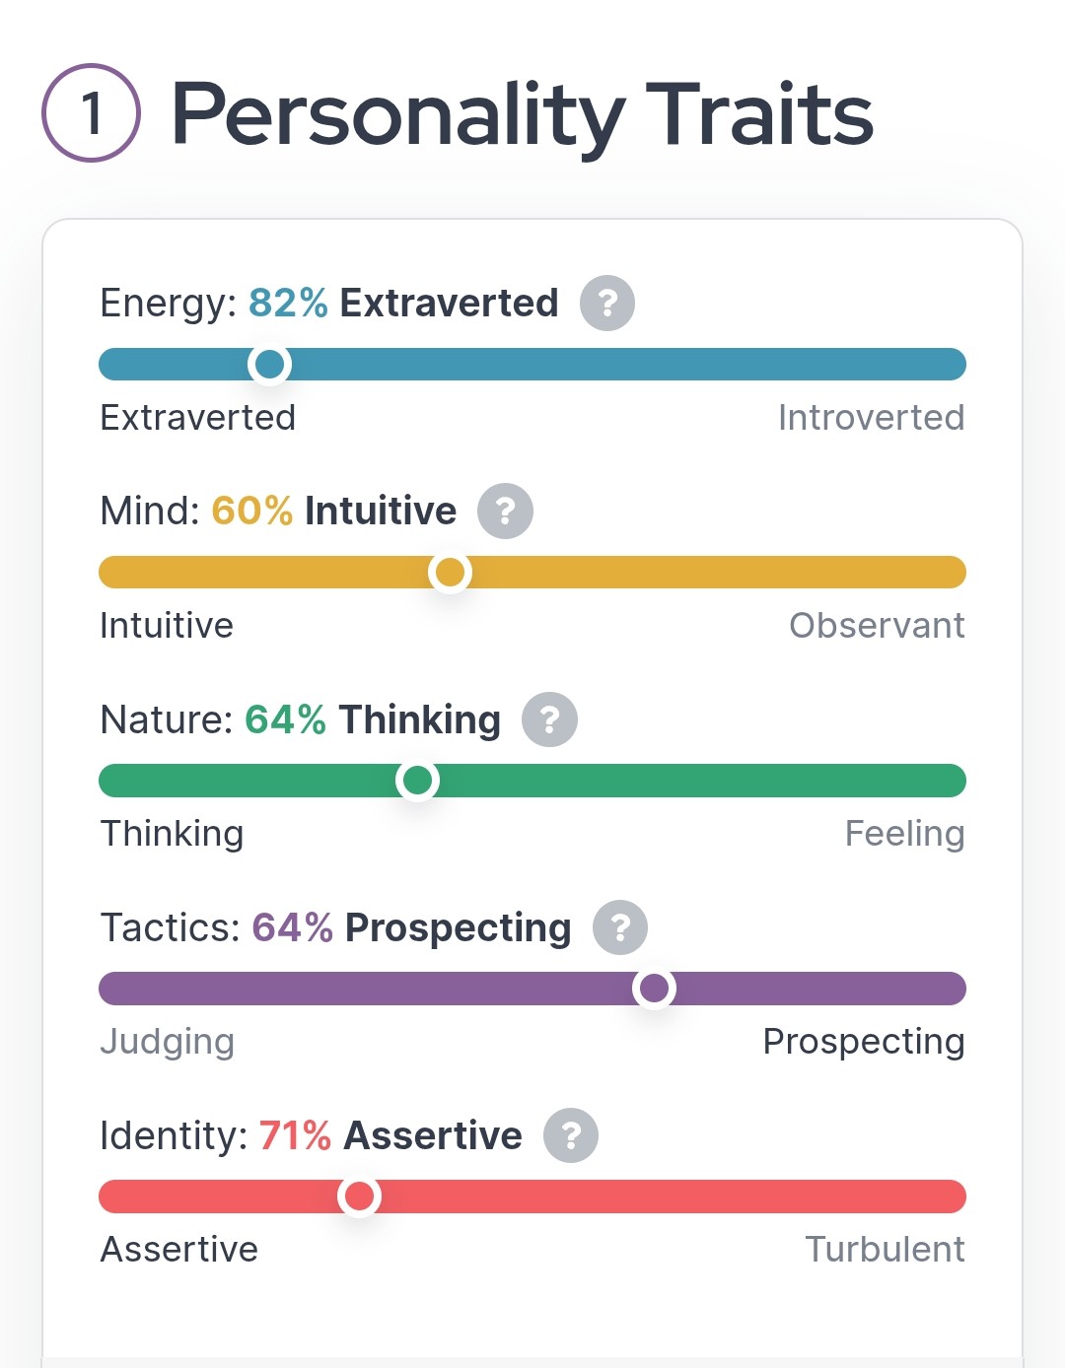Click the 71% Assertive result text

point(390,1135)
